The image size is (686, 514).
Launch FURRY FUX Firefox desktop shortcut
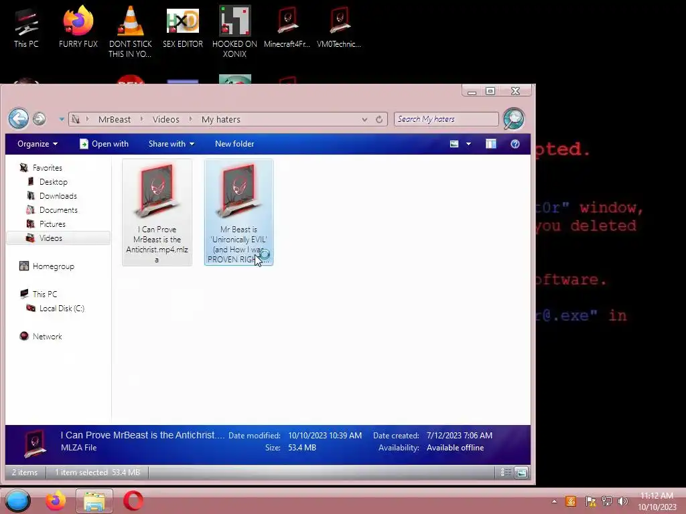click(x=78, y=28)
